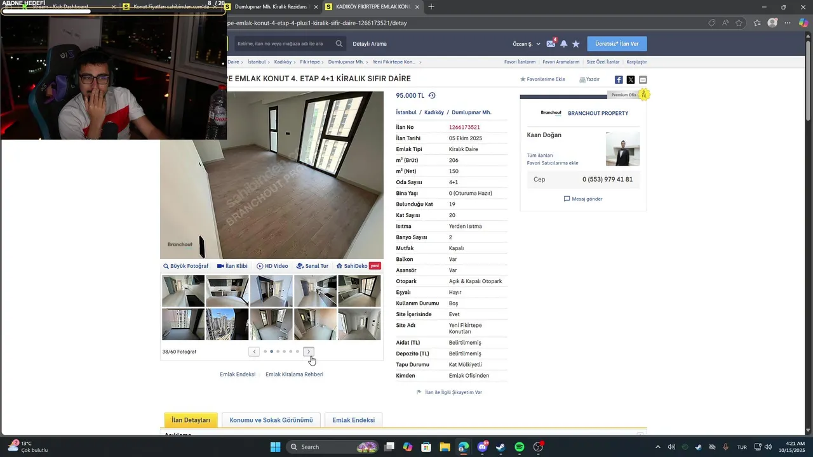Open İlan Detayları tab
The image size is (813, 457).
point(191,420)
